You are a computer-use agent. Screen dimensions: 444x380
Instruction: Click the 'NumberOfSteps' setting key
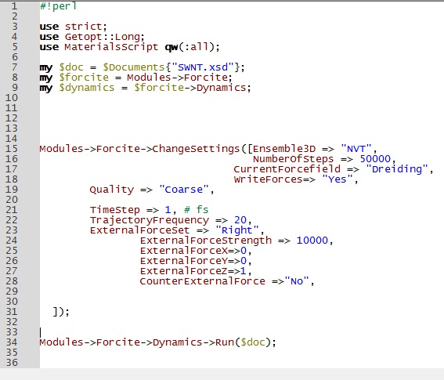point(294,159)
